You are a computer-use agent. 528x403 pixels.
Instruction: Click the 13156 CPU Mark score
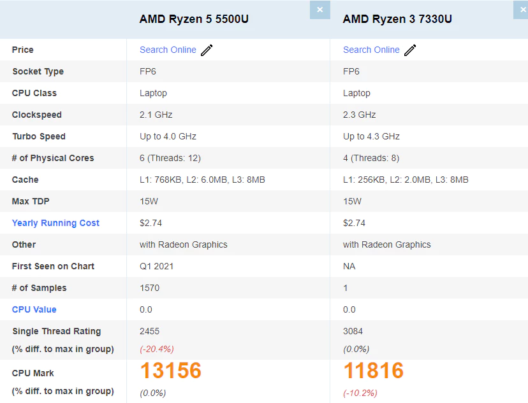coord(171,371)
